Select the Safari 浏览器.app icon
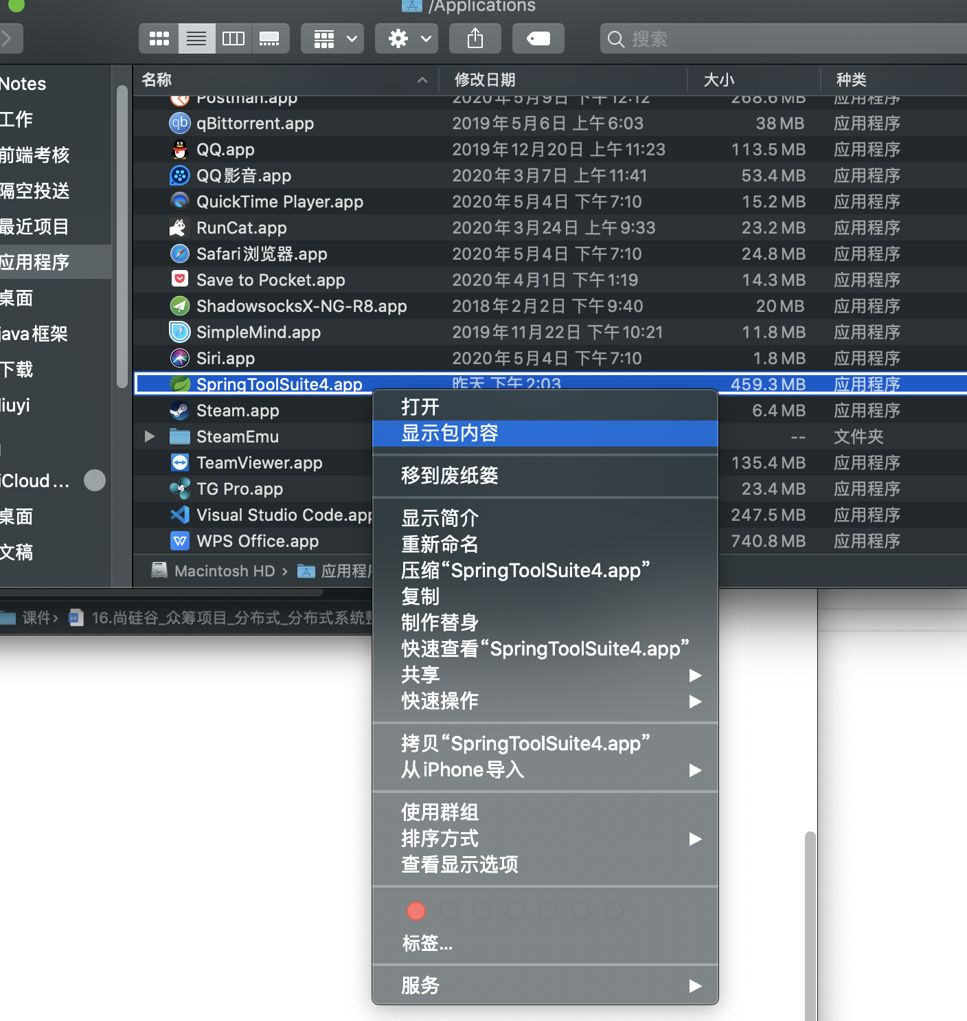Image resolution: width=967 pixels, height=1021 pixels. (179, 254)
